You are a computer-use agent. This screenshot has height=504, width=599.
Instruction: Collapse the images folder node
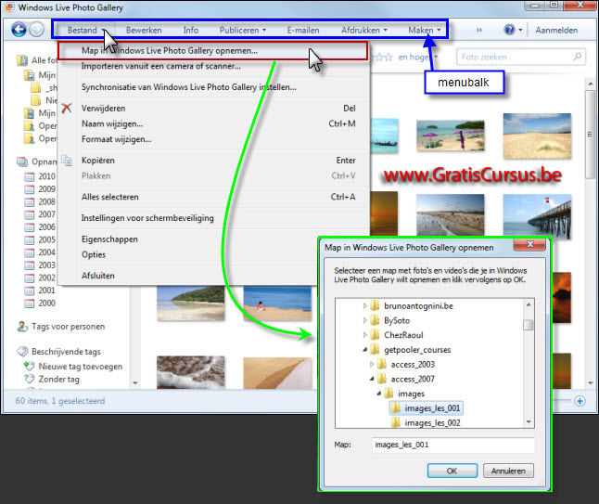[x=378, y=394]
